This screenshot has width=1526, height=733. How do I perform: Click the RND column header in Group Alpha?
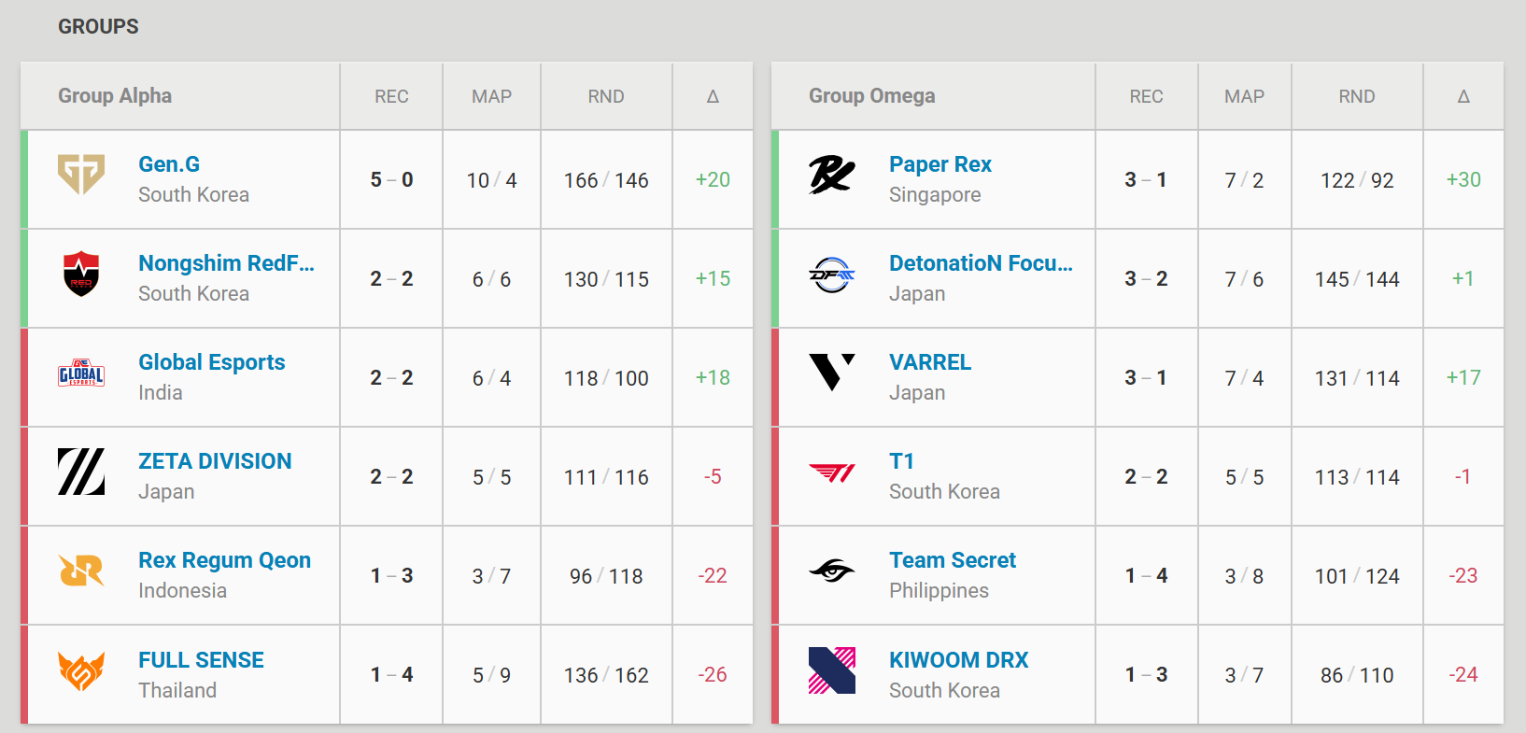pyautogui.click(x=606, y=96)
